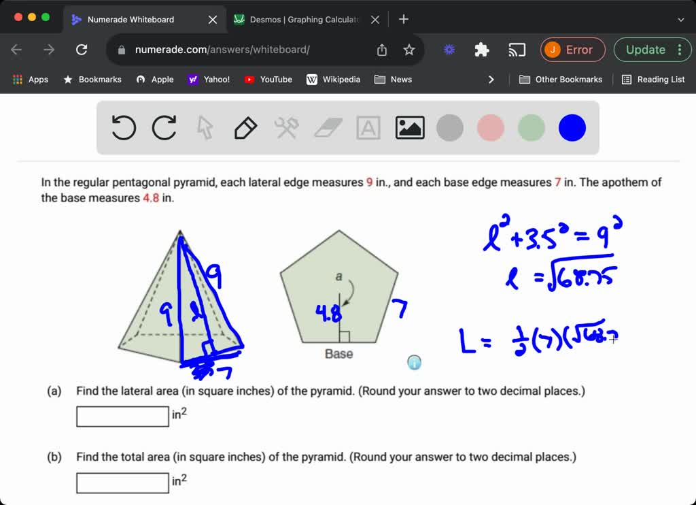This screenshot has width=696, height=505.
Task: Click the Chrome cast icon
Action: click(517, 50)
